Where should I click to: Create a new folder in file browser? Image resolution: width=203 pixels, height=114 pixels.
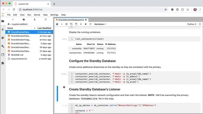coord(24,20)
